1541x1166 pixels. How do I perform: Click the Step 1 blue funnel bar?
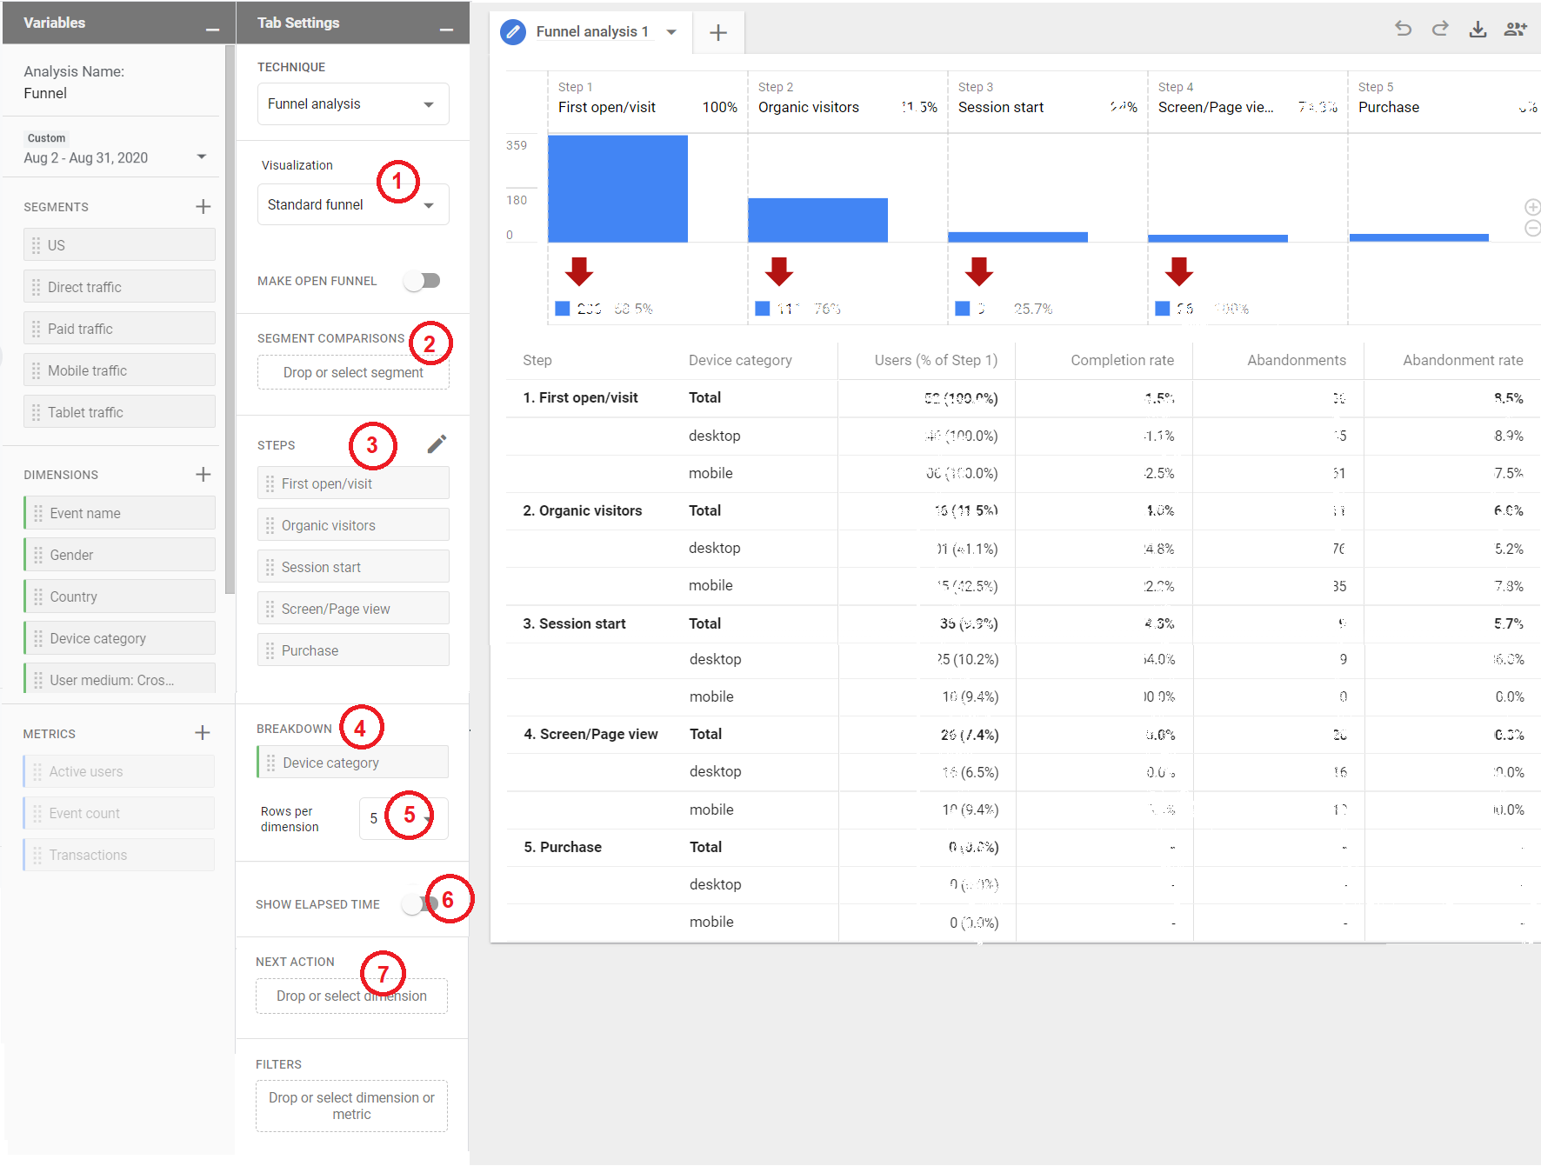(x=617, y=189)
